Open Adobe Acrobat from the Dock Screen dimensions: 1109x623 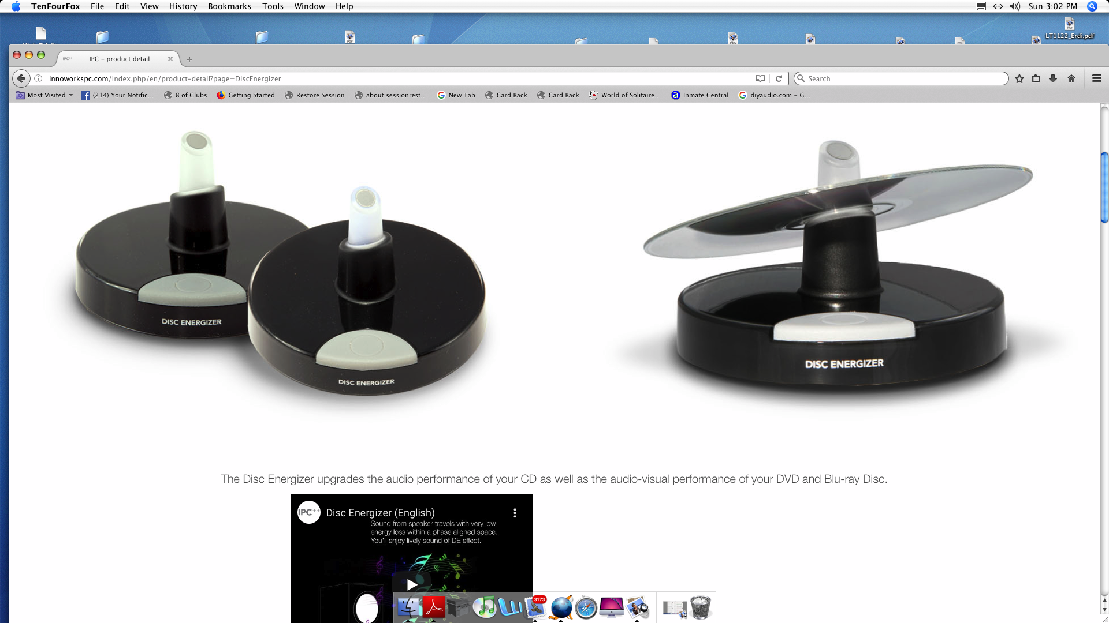coord(434,607)
